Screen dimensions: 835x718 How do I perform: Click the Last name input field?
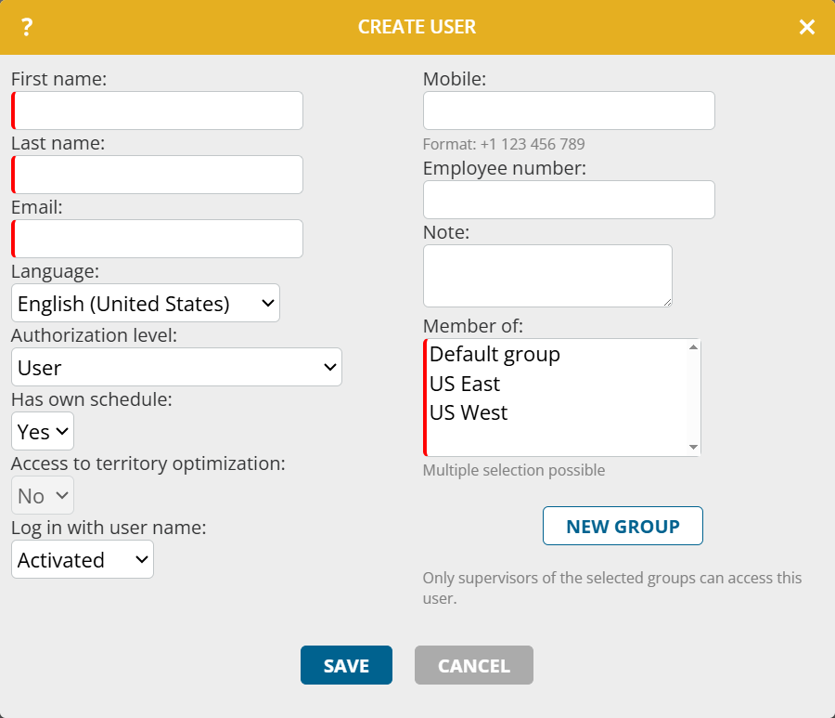pyautogui.click(x=158, y=175)
